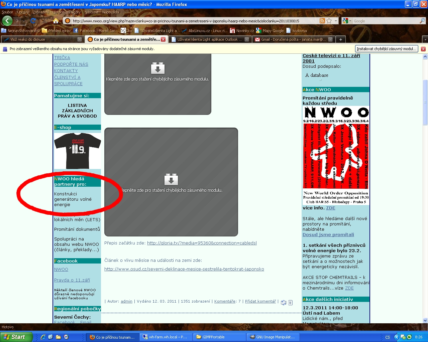The image size is (428, 342).
Task: Open the lko bookmark
Action: click(126, 30)
